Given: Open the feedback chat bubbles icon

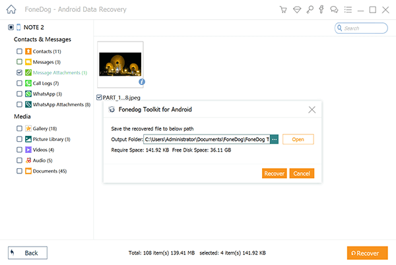Looking at the screenshot, I should click(x=334, y=10).
